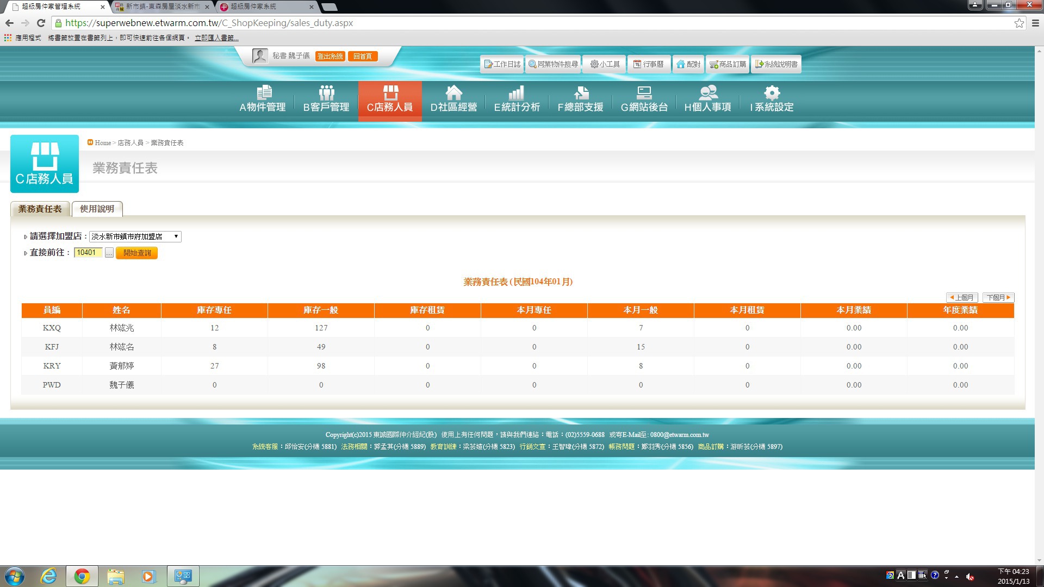The height and width of the screenshot is (587, 1044).
Task: Open 行事曆 calendar shortcut
Action: (648, 64)
